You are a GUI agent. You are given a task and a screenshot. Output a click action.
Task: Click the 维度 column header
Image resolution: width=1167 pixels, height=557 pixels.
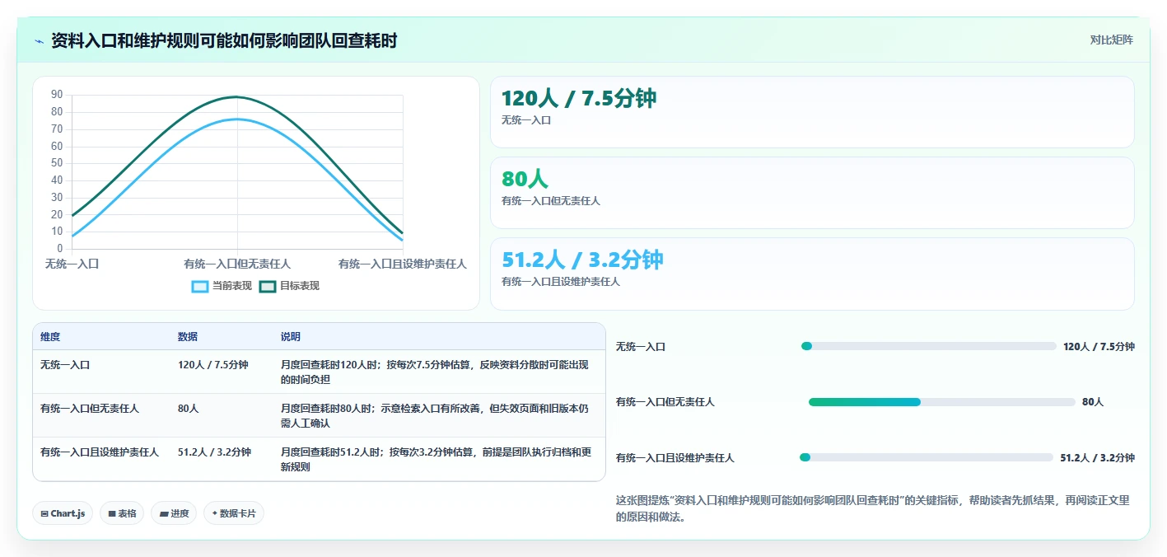point(50,337)
